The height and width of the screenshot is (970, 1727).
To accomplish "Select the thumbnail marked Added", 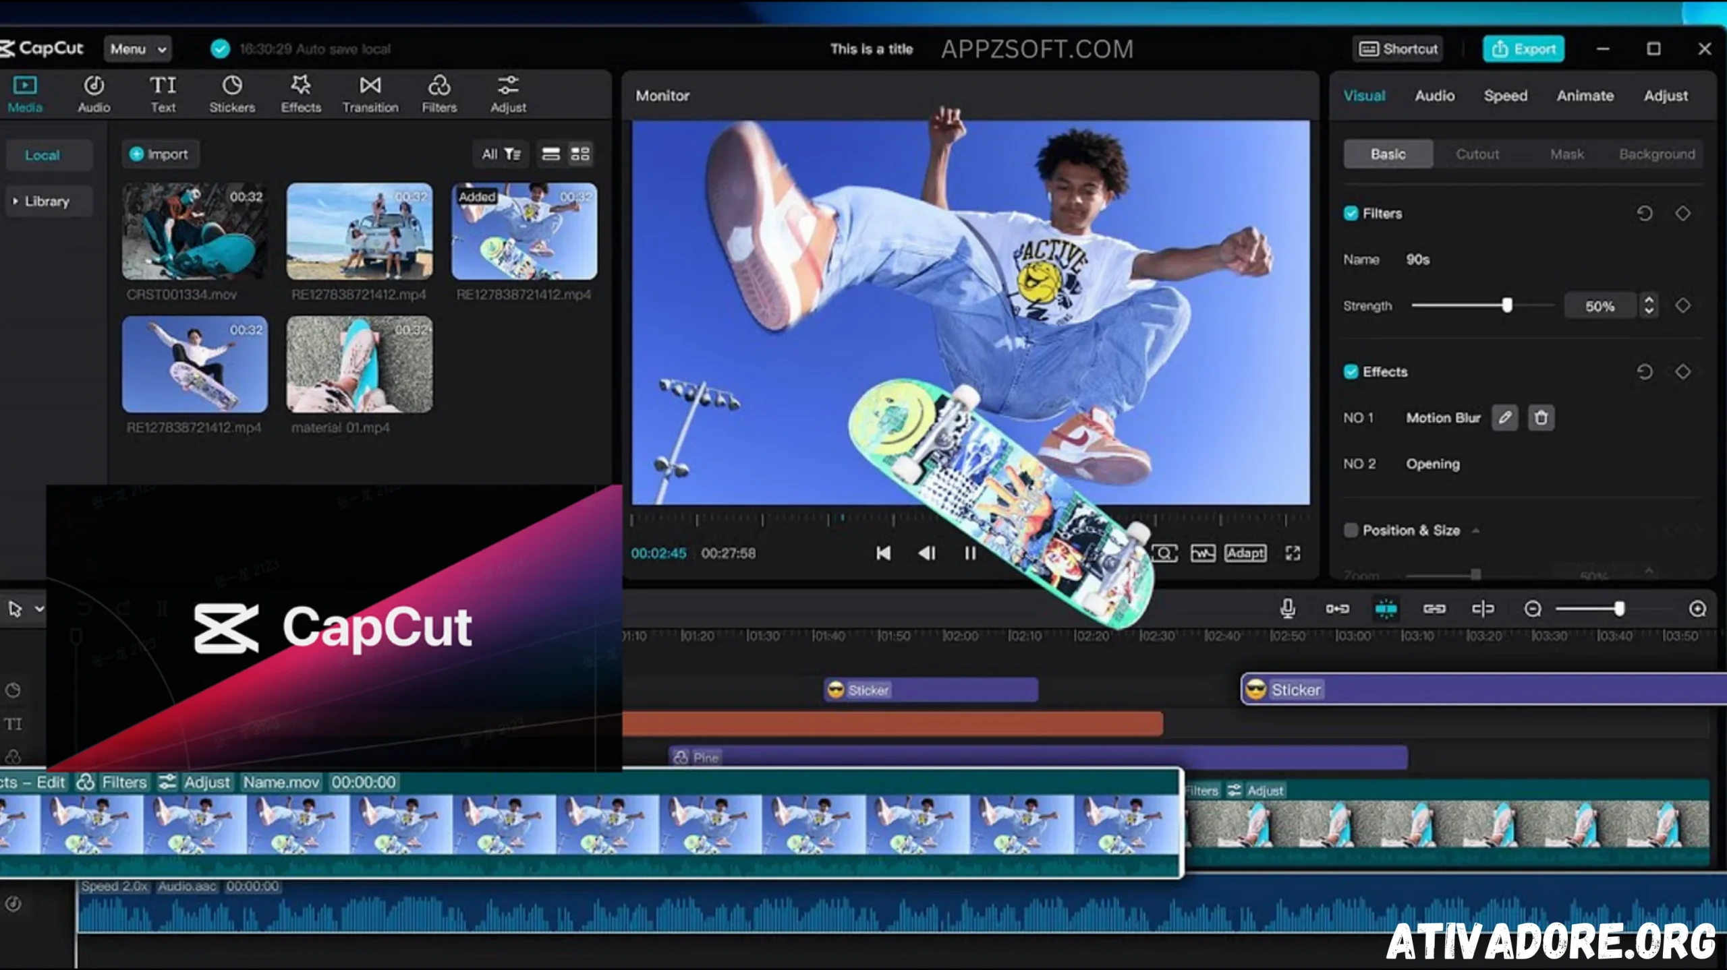I will [x=524, y=231].
